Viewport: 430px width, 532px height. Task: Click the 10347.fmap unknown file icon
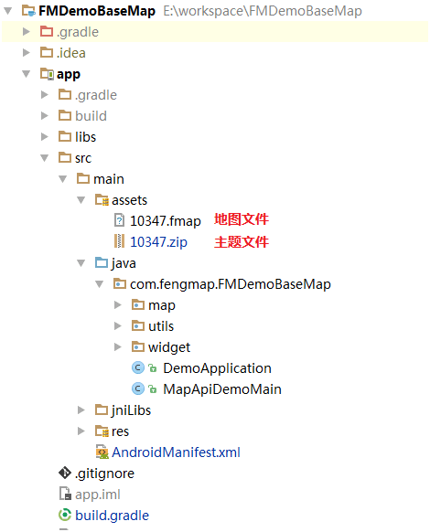119,220
